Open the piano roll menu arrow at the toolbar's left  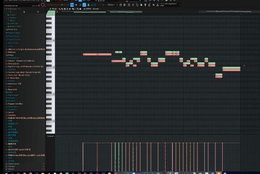tap(48, 9)
